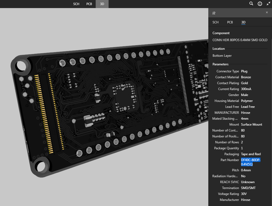
Task: Select the Current Rating value 300mA
Action: pyautogui.click(x=246, y=89)
